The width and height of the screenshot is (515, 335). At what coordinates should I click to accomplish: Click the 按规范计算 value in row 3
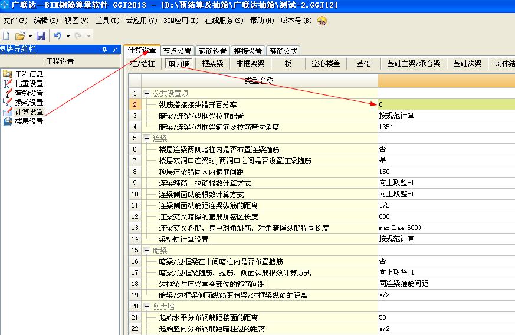tap(447, 116)
